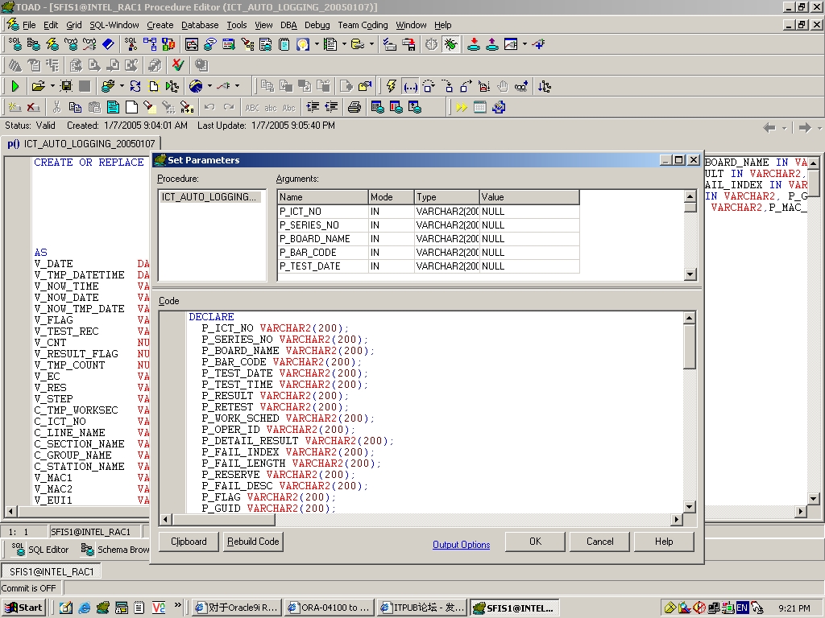The height and width of the screenshot is (618, 825).
Task: Click the Add Watch glasses icon
Action: click(521, 86)
